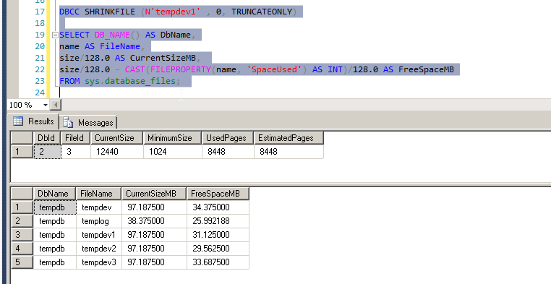551x284 pixels.
Task: Click the tempdev file name cell
Action: click(98, 207)
